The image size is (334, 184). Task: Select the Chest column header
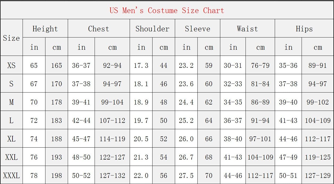tap(99, 29)
